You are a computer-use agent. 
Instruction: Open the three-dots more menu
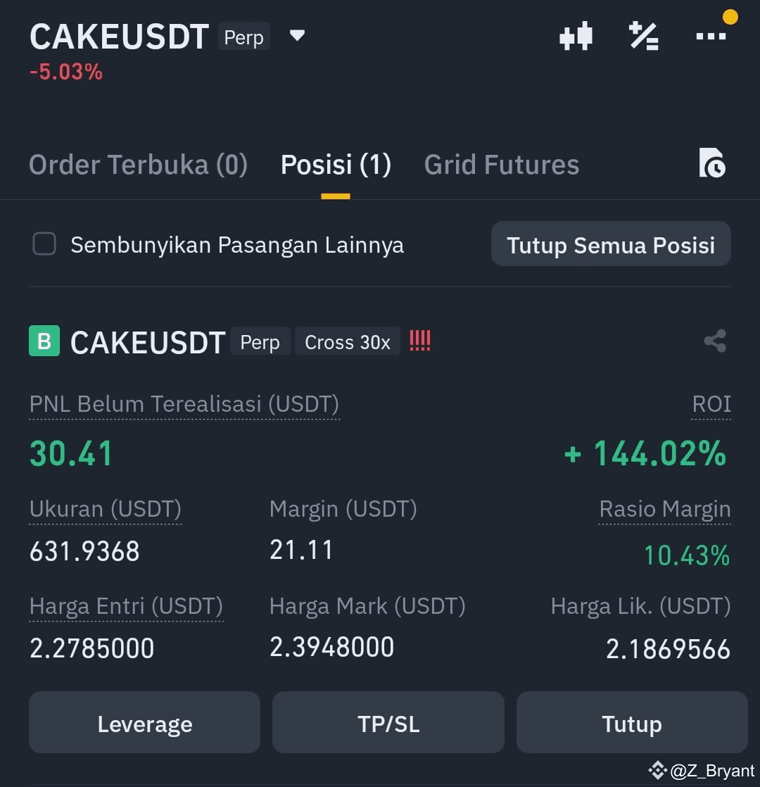tap(711, 36)
